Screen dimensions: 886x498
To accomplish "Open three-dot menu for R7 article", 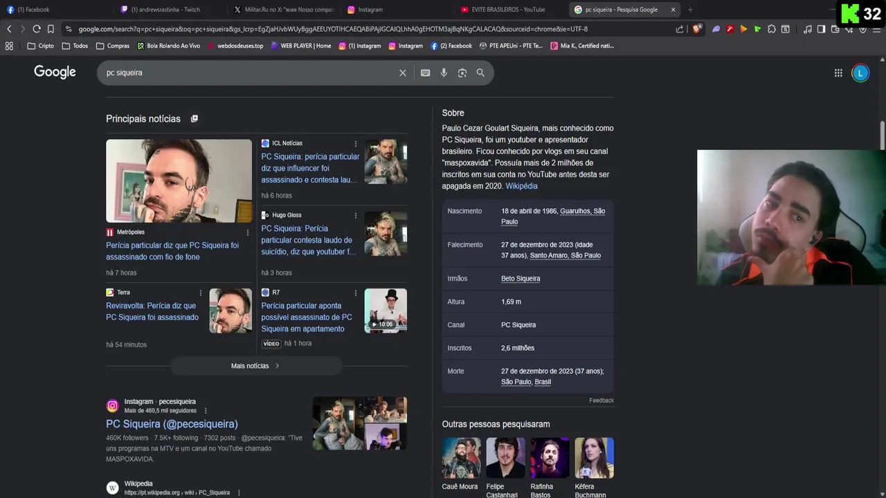I will click(x=356, y=293).
